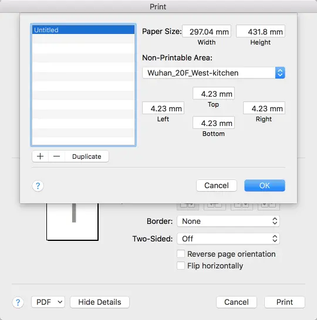Image resolution: width=317 pixels, height=320 pixels.
Task: Click the 'Non-Printable Area:' label
Action: click(177, 58)
